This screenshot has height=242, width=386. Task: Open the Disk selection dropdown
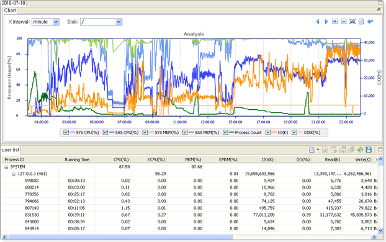119,22
